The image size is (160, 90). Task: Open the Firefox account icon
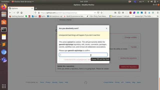click(123, 13)
